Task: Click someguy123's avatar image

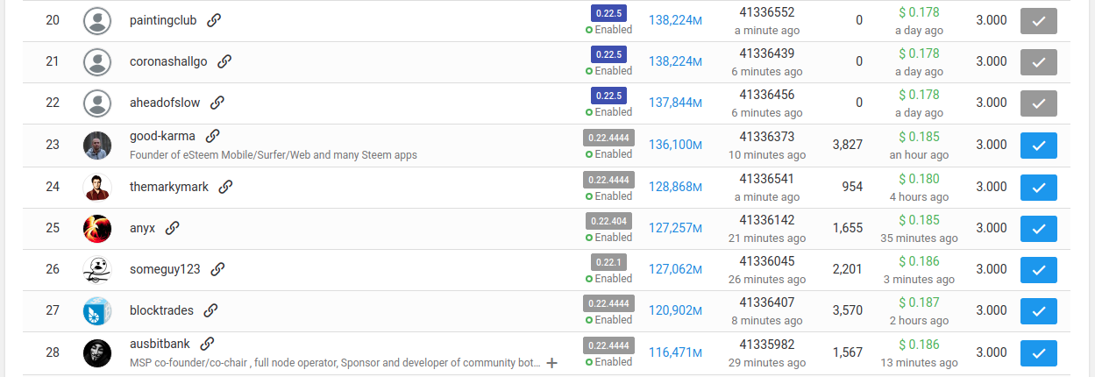Action: 96,270
